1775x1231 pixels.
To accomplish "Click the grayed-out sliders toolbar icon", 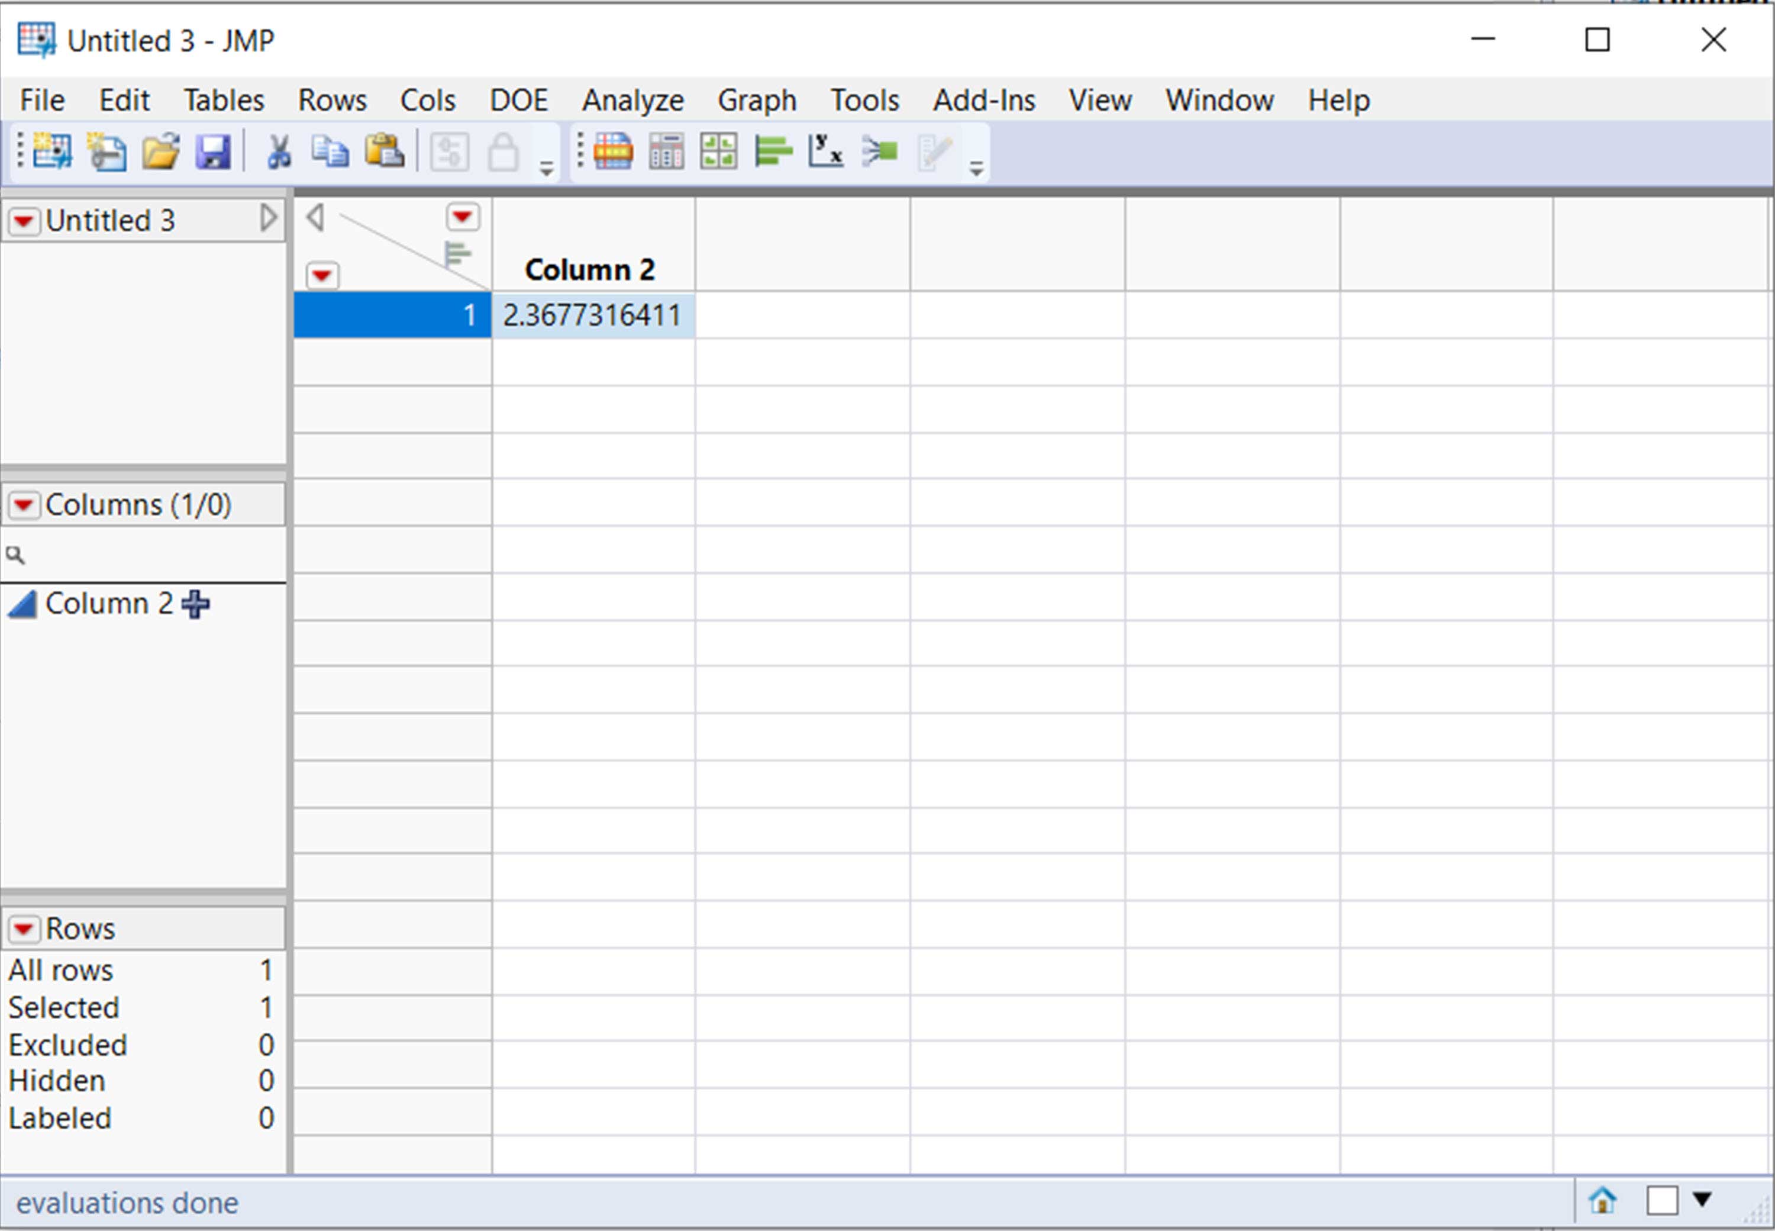I will [x=450, y=151].
